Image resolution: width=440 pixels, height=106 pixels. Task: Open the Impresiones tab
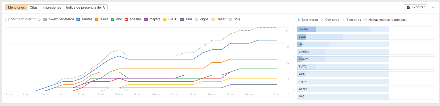(x=52, y=7)
